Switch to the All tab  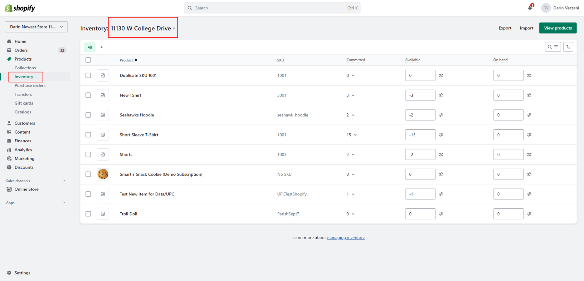pos(90,47)
